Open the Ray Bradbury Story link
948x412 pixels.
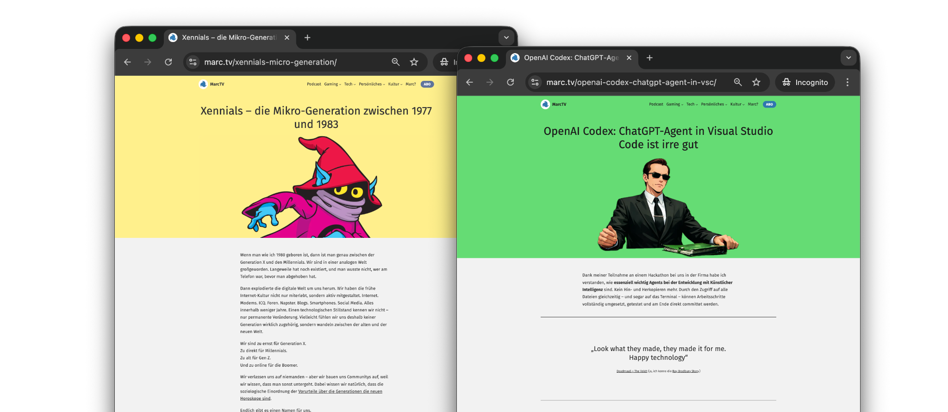(686, 371)
